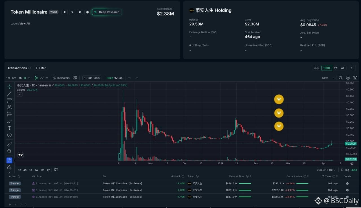The width and height of the screenshot is (361, 208).
Task: Set bottom date range to 1y
Action: point(48,170)
